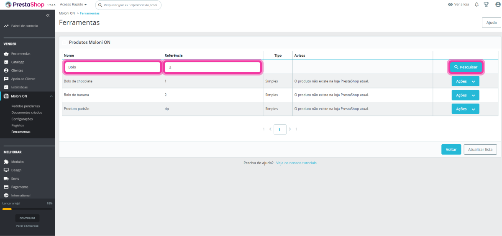502x236 pixels.
Task: Click the Pesquisar button
Action: pyautogui.click(x=466, y=67)
